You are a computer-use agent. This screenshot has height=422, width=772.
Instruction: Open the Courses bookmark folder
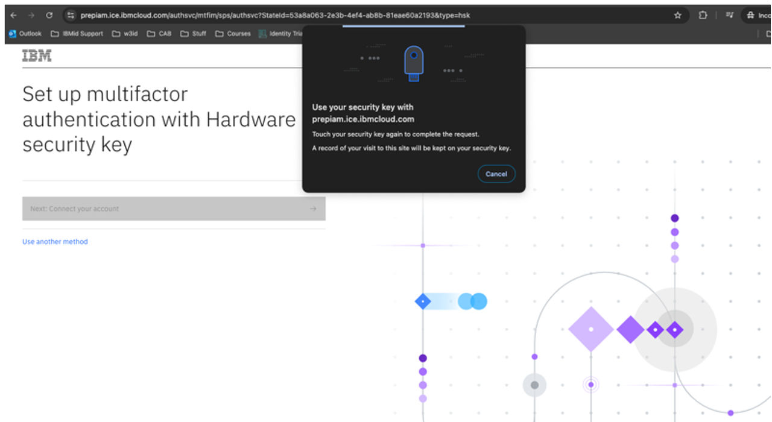coord(233,34)
